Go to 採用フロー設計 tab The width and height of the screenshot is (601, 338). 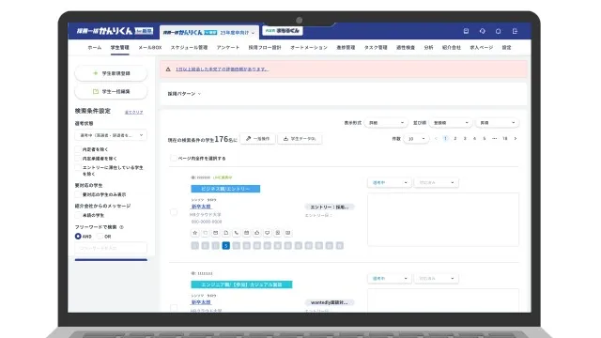tap(265, 48)
